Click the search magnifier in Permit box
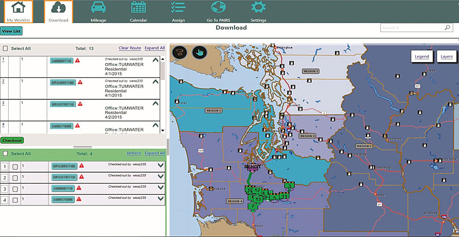Image resolution: width=459 pixels, height=237 pixels. 447,28
